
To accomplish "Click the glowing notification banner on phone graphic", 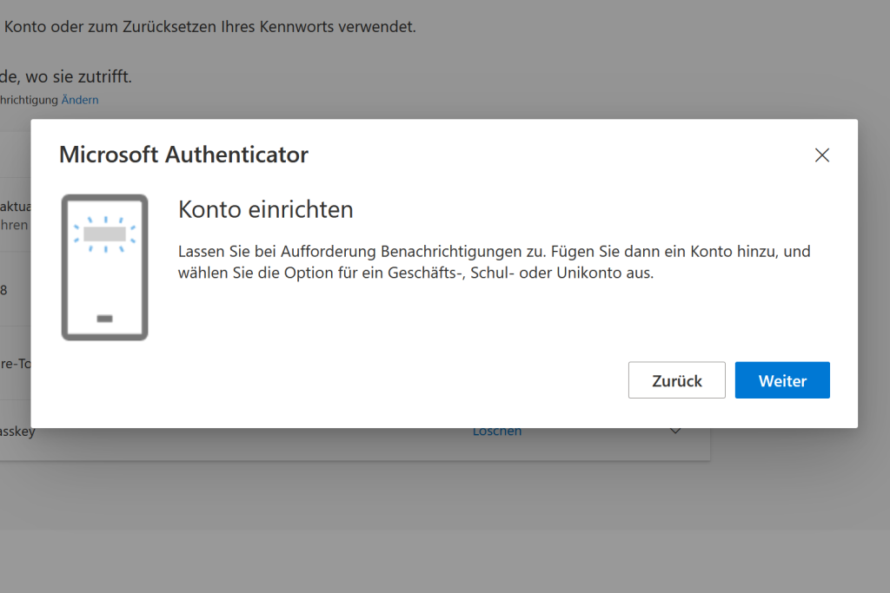I will coord(106,234).
